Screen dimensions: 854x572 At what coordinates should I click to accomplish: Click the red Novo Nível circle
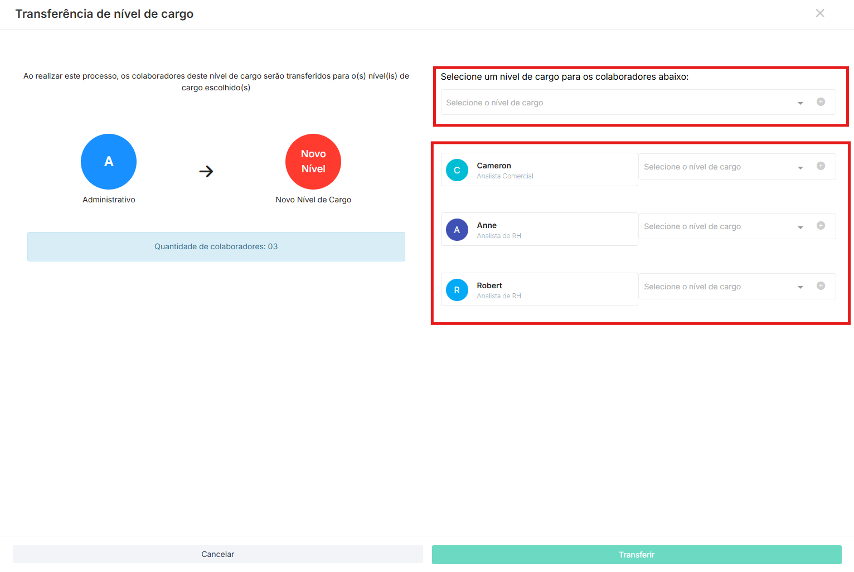pos(313,162)
